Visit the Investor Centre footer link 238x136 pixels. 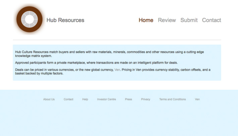tap(106, 99)
